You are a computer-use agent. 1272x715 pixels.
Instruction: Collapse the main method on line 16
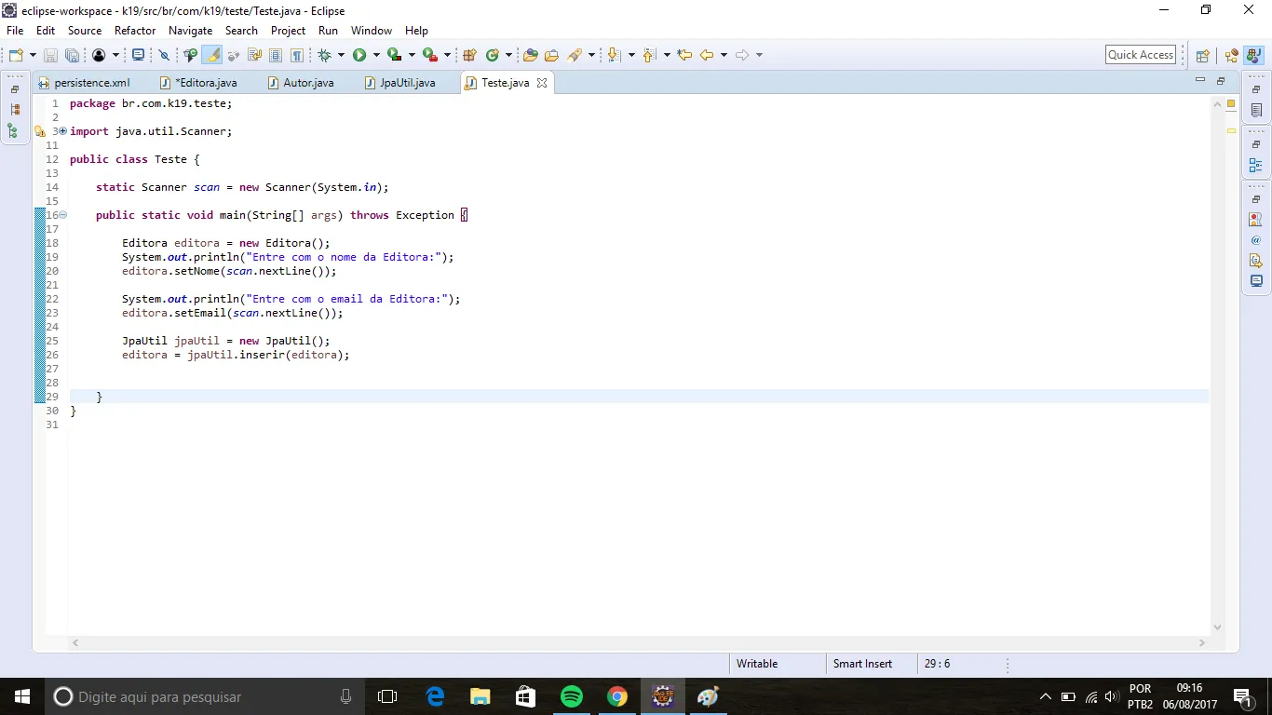point(62,215)
